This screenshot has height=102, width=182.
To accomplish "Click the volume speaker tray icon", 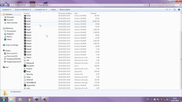I will tap(167, 99).
